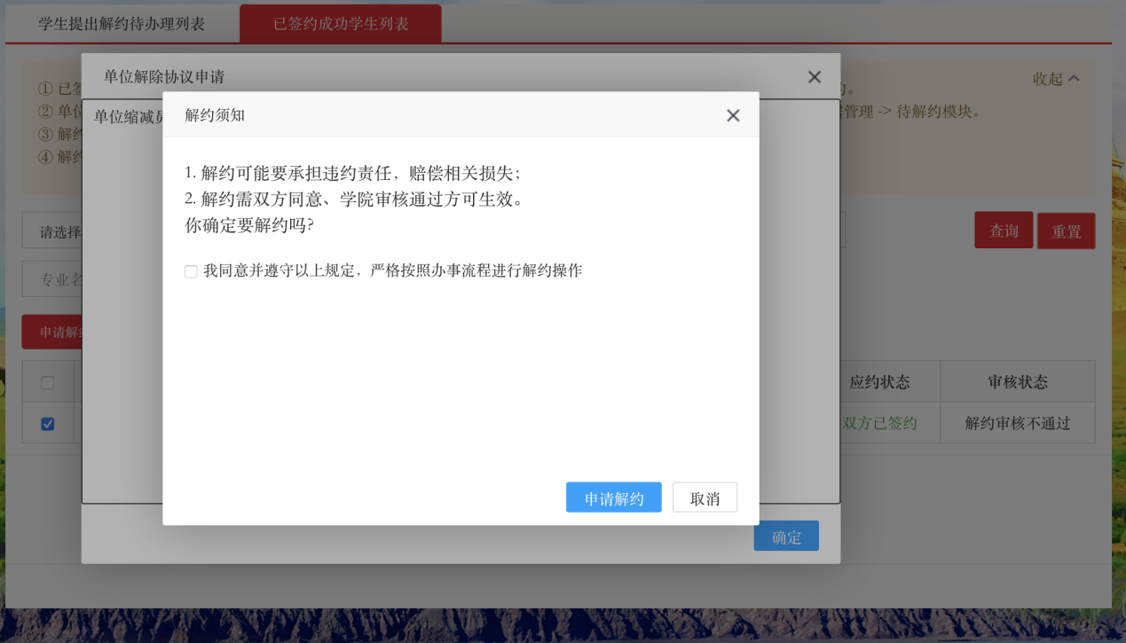Screen dimensions: 1126x643
Task: Select the 解约审核不通过 status cell
Action: tap(1018, 424)
